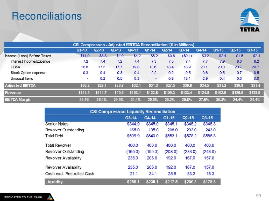This screenshot has width=269, height=201.
Task: Click the $509.9 Total Debt value
Action: pos(133,136)
